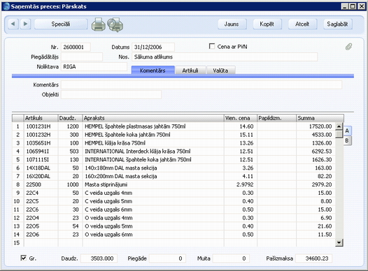This screenshot has height=271, width=368.
Task: Click the empty Komentārs field
Action: pos(201,85)
